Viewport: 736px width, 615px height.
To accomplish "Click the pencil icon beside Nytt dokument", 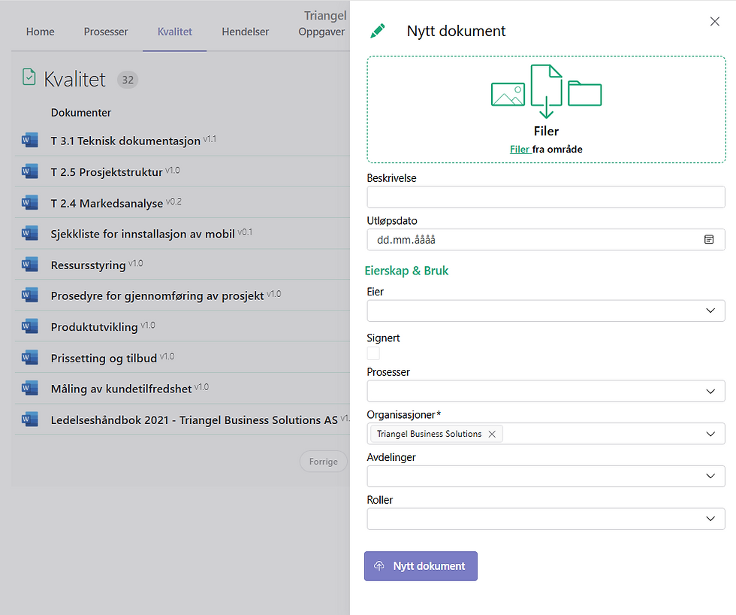I will click(377, 31).
